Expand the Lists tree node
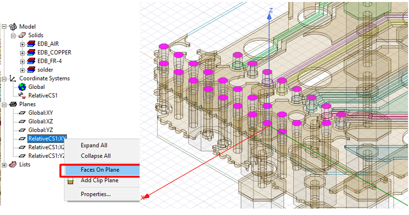This screenshot has height=215, width=409. tap(4, 165)
